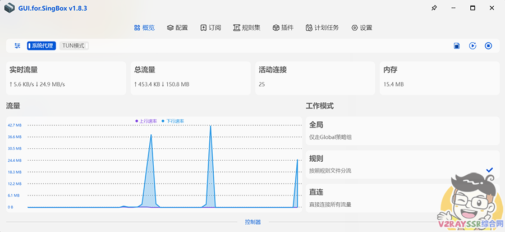This screenshot has width=505, height=232.
Task: Click the GUI.for.SingBox v1.8.3 title
Action: click(53, 8)
